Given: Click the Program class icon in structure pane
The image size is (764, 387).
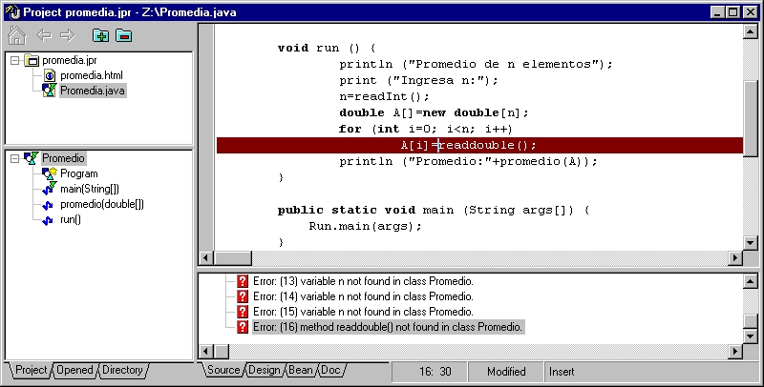Looking at the screenshot, I should click(x=48, y=173).
